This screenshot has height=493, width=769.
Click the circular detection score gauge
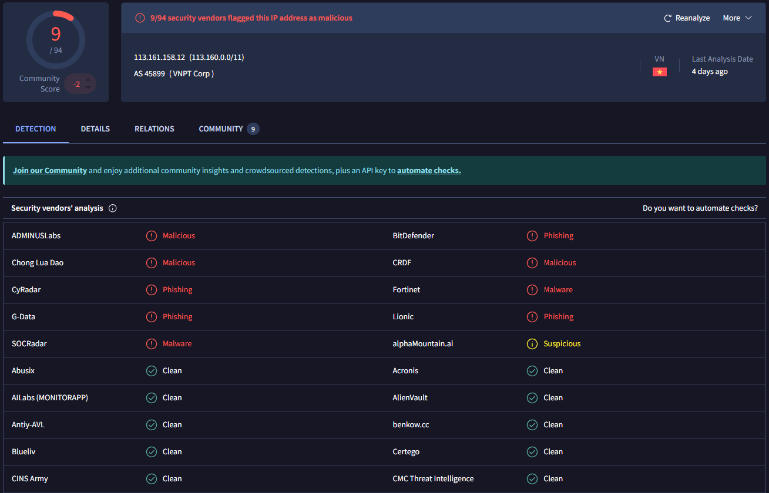[x=55, y=39]
